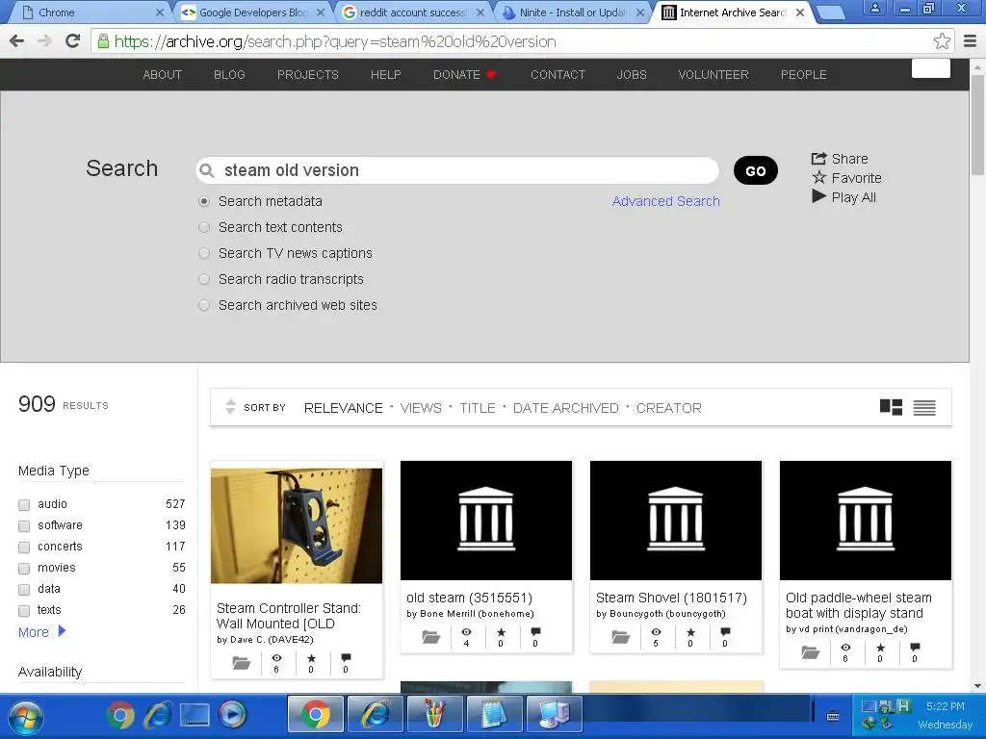The width and height of the screenshot is (986, 739).
Task: Open Internet Explorer pinned quick launch icon
Action: 158,715
